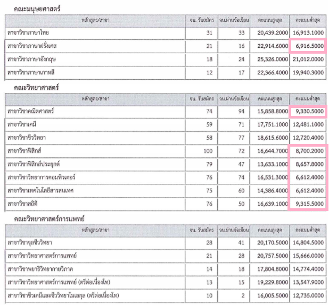Click the สาขาวิชาฟิสิกส์ประยุกต์ row label
329x305 pixels.
pos(34,164)
